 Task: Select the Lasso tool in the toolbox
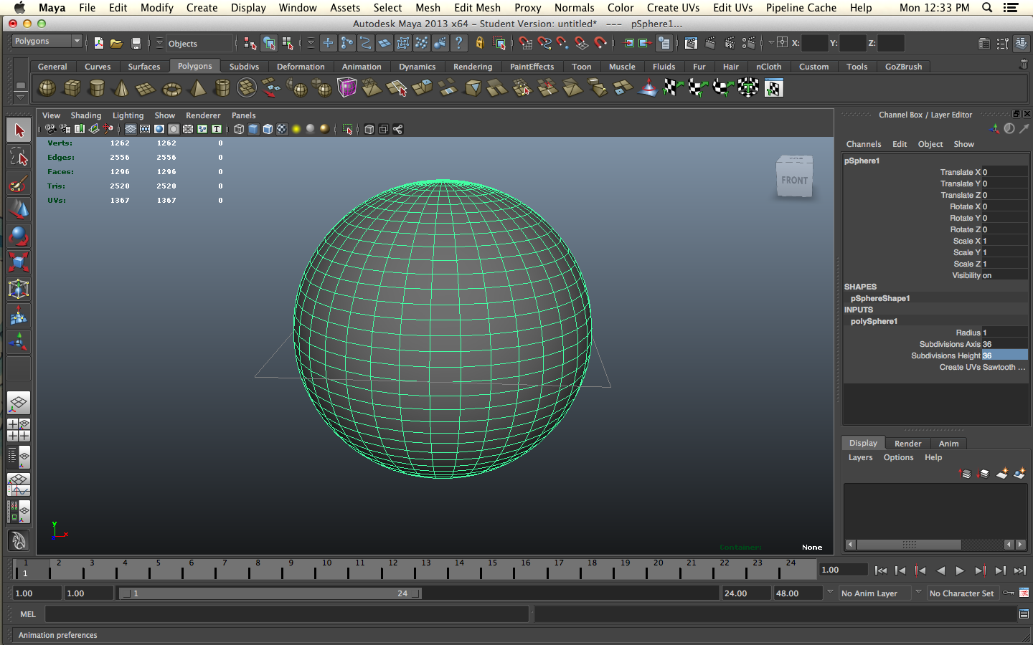click(19, 157)
